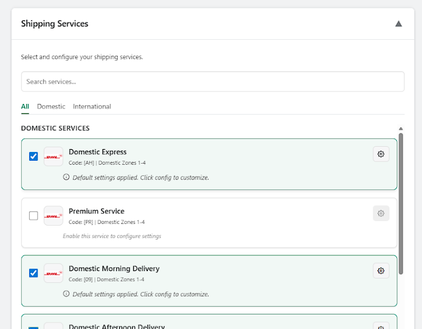The height and width of the screenshot is (329, 422).
Task: Switch to the International tab
Action: coord(92,106)
